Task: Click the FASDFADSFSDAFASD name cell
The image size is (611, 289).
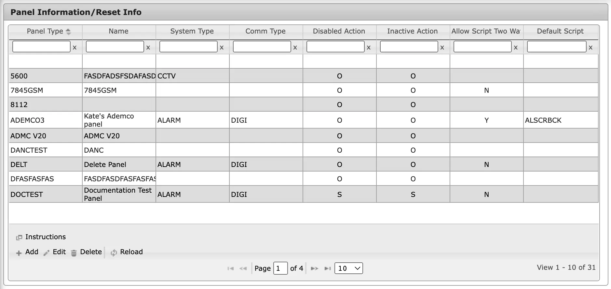Action: tap(119, 76)
